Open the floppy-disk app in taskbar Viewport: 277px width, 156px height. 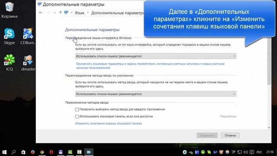(x=61, y=152)
